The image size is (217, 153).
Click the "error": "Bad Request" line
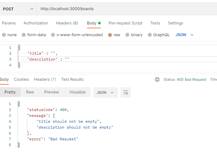(x=53, y=139)
